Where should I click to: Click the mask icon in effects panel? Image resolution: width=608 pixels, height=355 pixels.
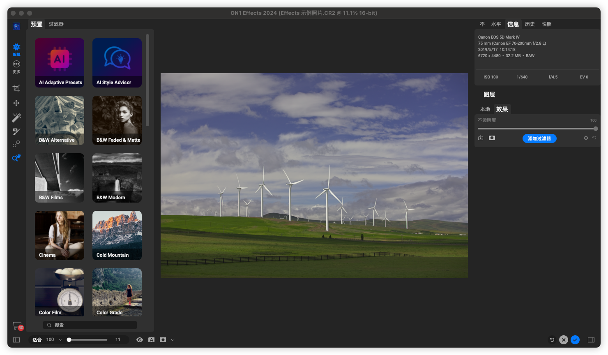[x=492, y=138]
